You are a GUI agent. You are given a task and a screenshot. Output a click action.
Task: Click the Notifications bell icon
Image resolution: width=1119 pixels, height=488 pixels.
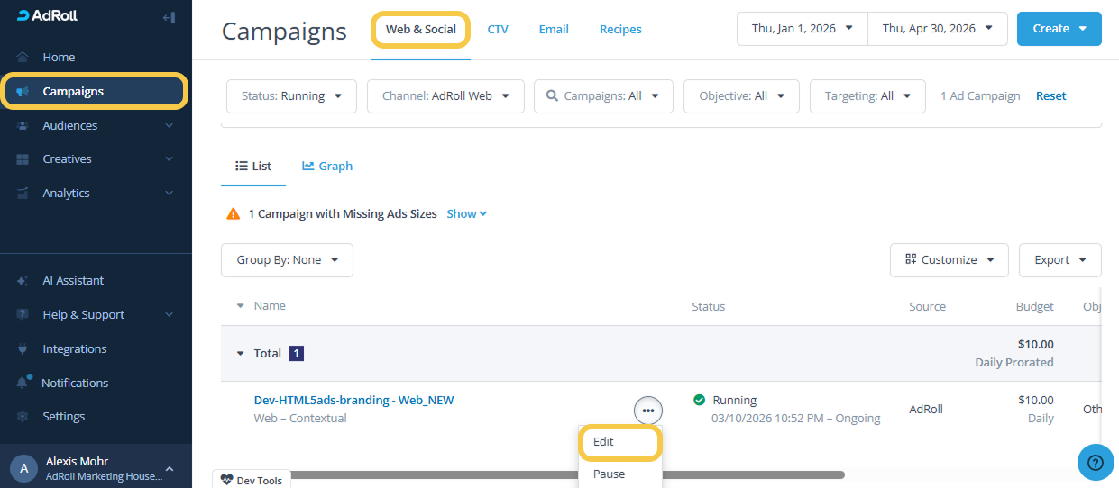[x=23, y=383]
